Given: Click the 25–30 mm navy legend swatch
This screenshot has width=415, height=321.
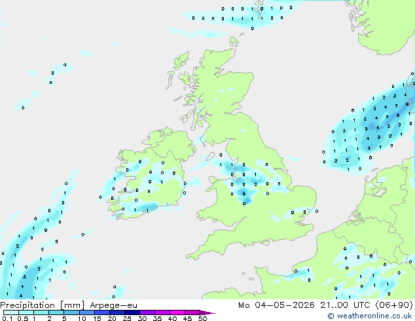Looking at the screenshot, I should (132, 312).
